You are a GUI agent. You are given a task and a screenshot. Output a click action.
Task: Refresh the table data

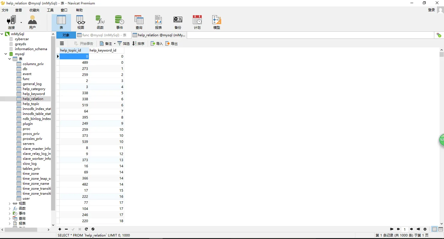coord(86,229)
